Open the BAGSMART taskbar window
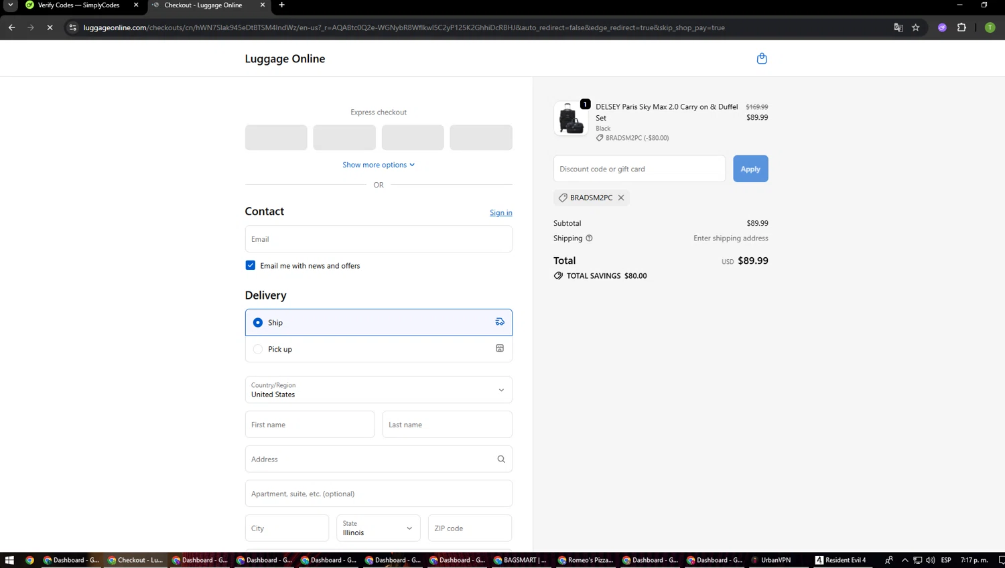Image resolution: width=1005 pixels, height=568 pixels. coord(520,560)
